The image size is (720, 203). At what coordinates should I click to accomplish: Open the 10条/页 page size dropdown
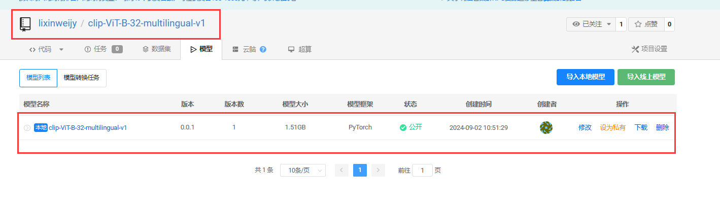point(303,171)
